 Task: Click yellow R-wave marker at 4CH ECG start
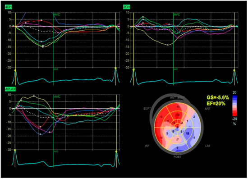click(x=15, y=70)
